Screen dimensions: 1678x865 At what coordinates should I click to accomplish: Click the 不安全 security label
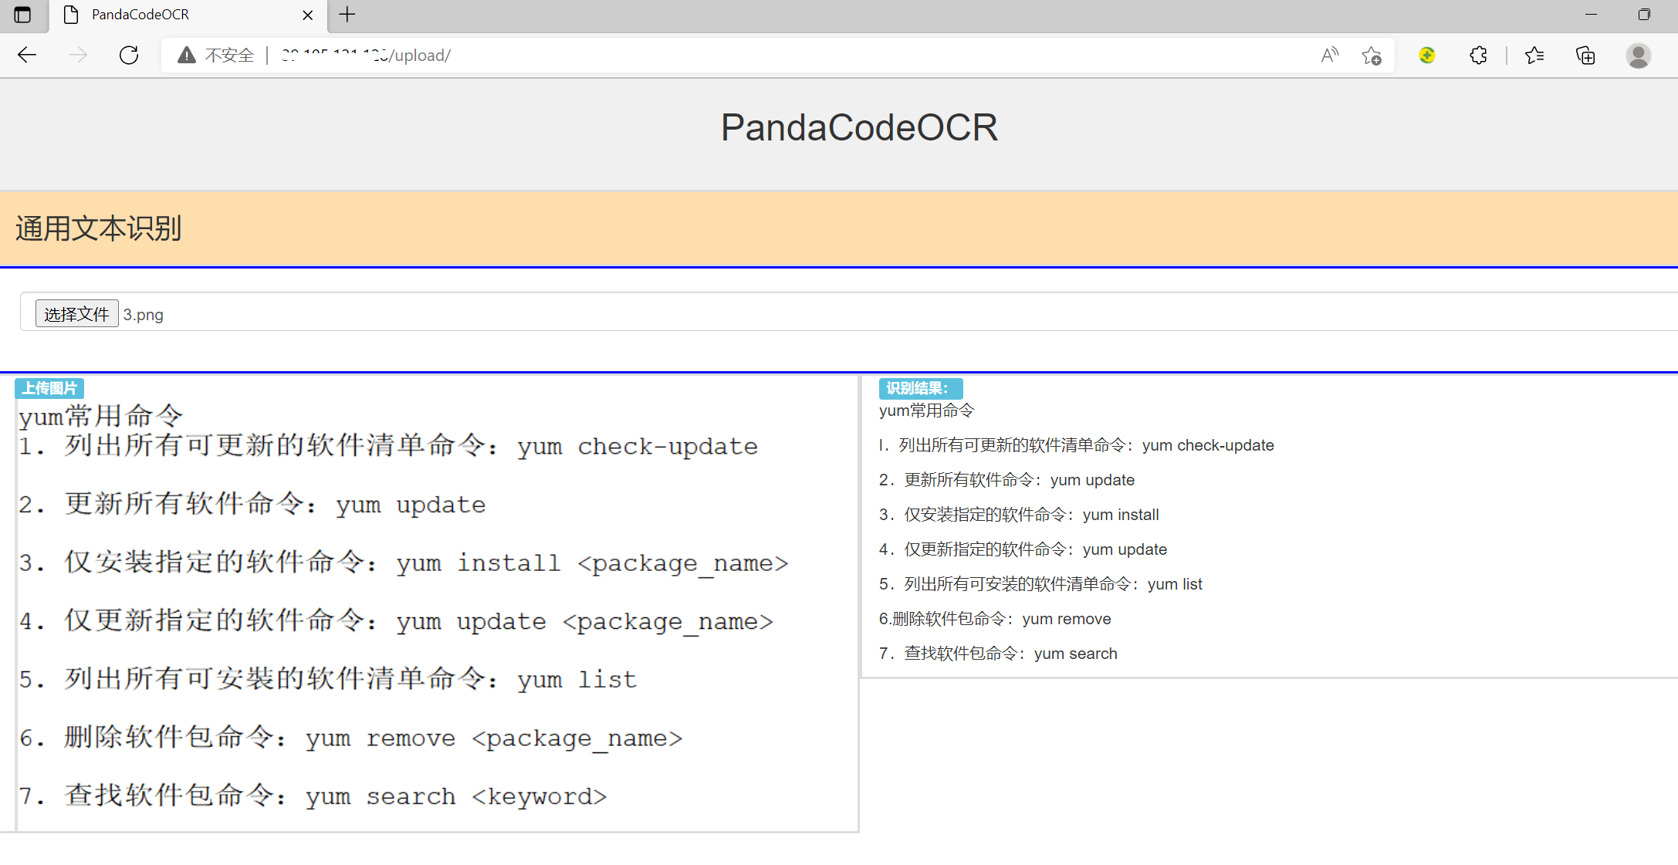[229, 55]
